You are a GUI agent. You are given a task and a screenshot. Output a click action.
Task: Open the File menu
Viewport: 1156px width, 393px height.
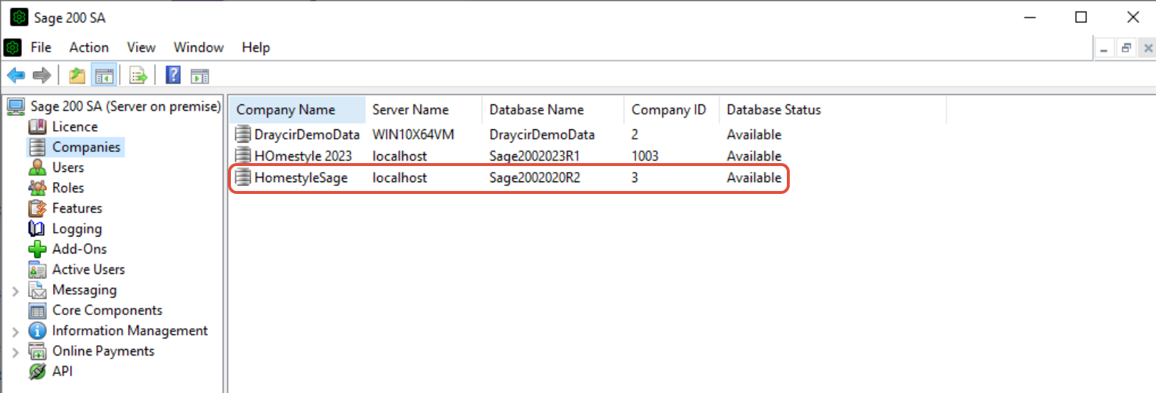pos(41,48)
